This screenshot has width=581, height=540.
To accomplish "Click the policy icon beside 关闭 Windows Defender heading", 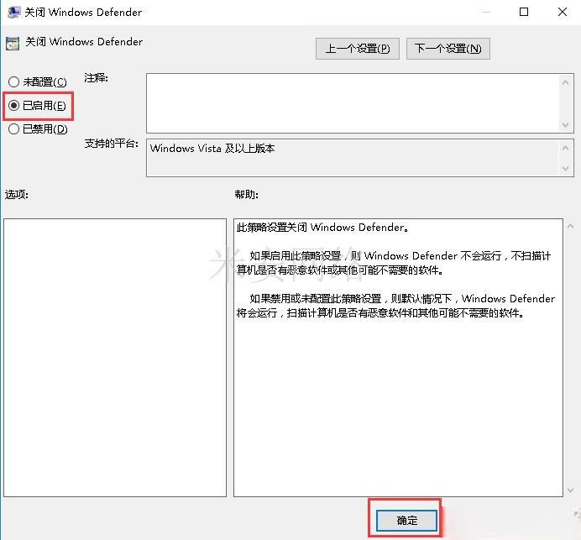I will (x=13, y=44).
